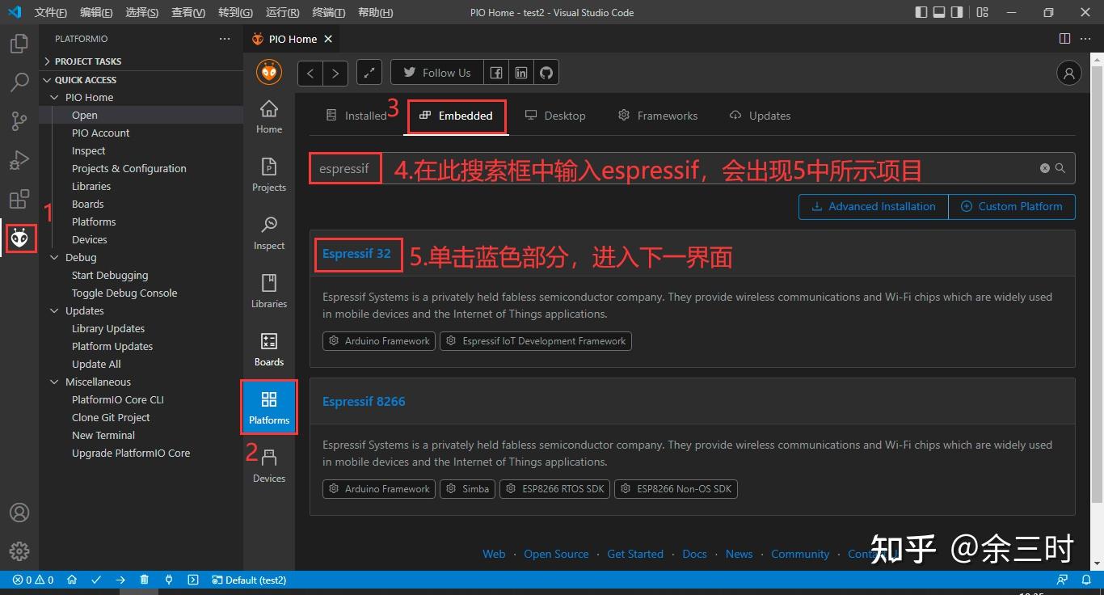Image resolution: width=1104 pixels, height=595 pixels.
Task: Click the LinkedIn icon next to Follow Us
Action: tap(521, 72)
